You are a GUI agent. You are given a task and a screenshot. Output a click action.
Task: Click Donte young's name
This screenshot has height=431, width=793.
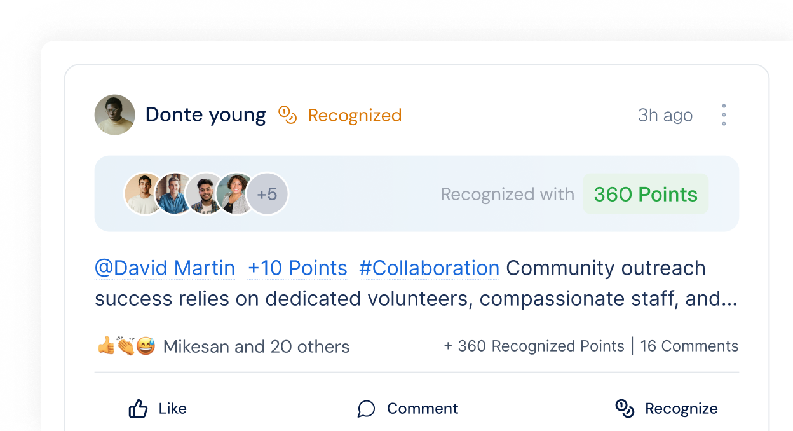206,115
